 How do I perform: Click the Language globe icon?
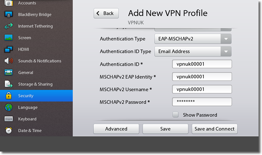coord(9,107)
